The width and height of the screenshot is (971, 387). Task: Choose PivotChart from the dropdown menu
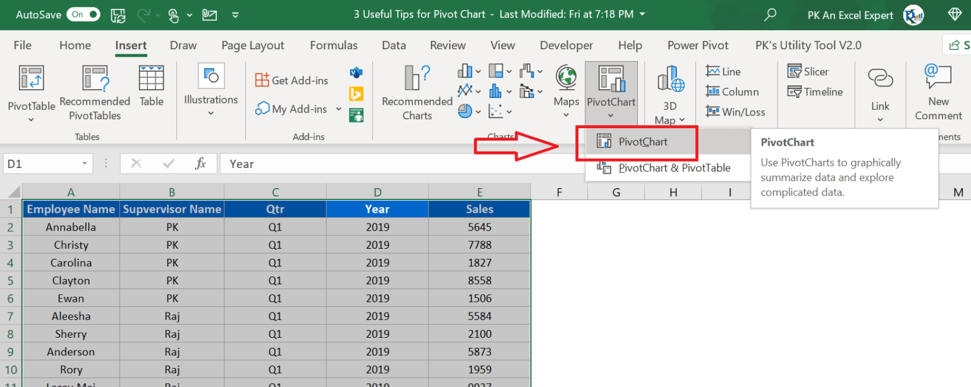click(636, 142)
